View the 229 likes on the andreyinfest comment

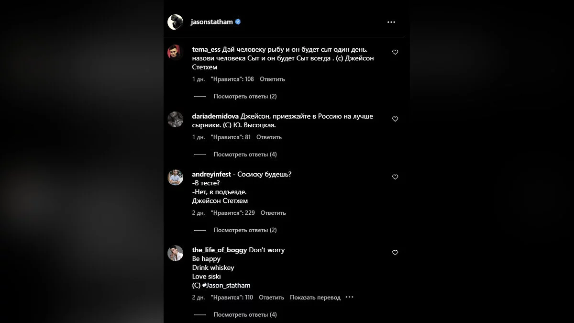click(232, 212)
